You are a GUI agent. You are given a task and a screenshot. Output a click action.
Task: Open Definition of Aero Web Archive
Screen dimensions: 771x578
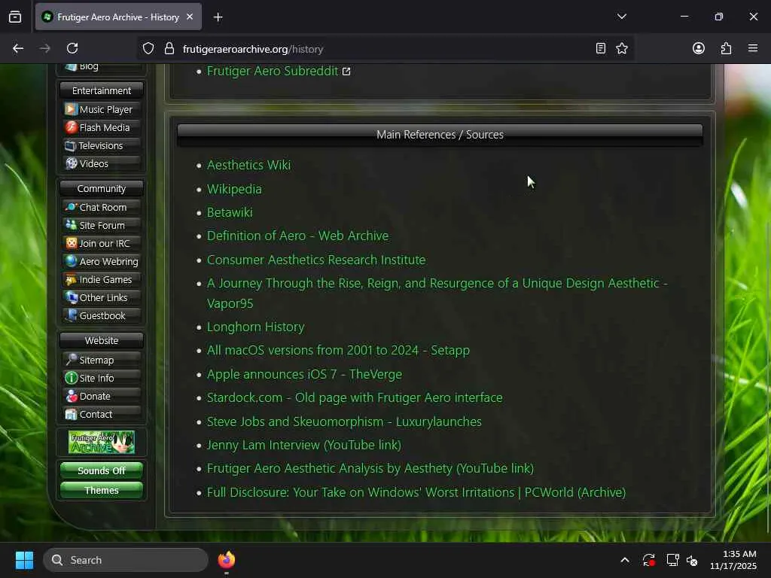tap(297, 236)
